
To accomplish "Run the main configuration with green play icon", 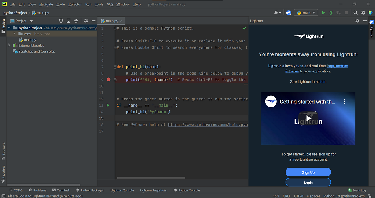I will [323, 13].
